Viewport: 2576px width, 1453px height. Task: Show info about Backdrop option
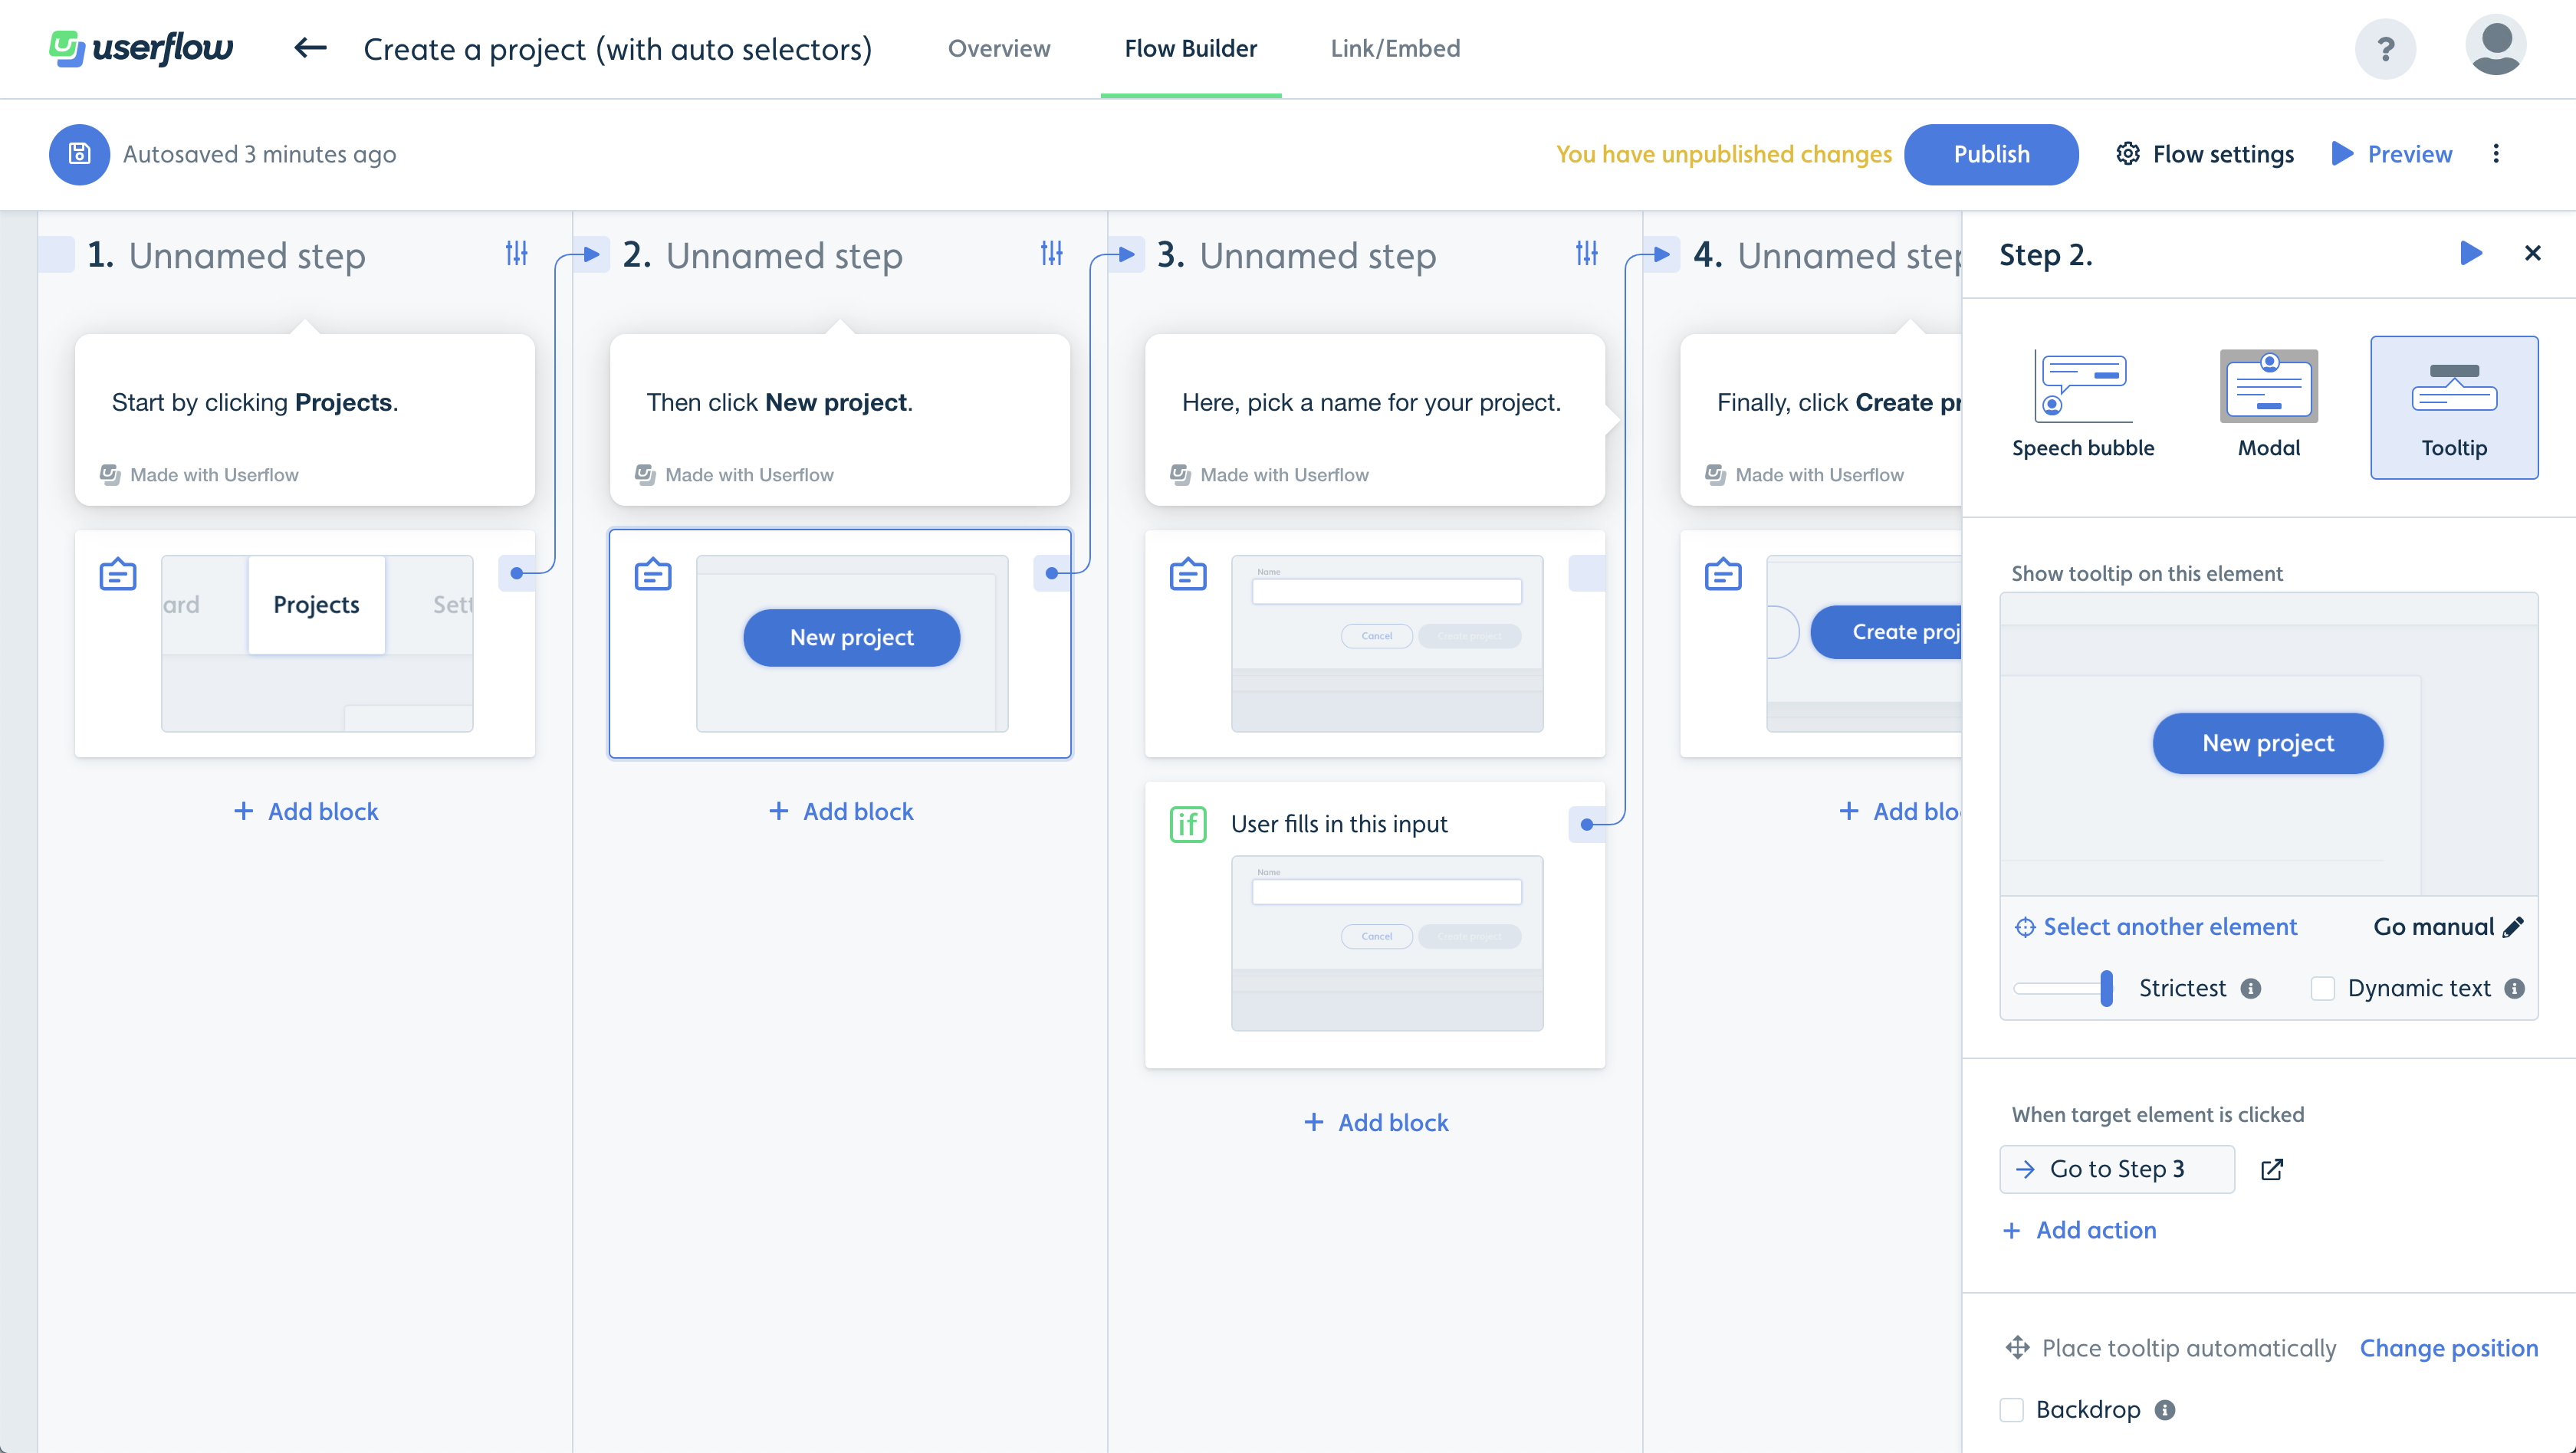coord(2165,1410)
